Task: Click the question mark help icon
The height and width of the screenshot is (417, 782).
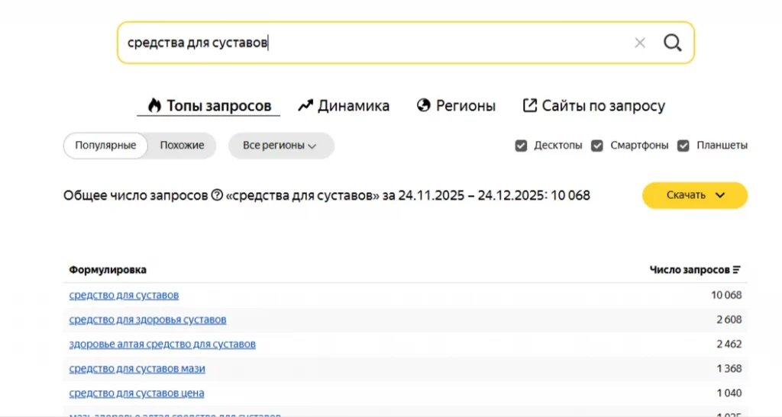Action: click(x=217, y=195)
